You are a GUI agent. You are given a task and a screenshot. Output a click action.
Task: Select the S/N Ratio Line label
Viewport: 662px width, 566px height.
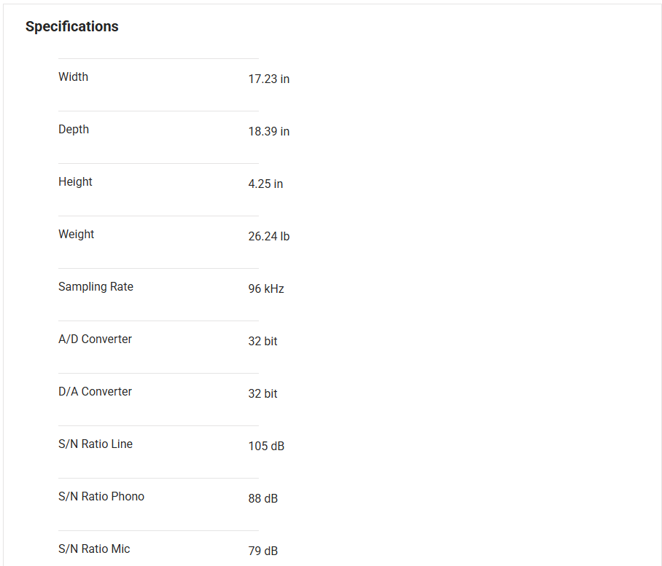tap(96, 444)
